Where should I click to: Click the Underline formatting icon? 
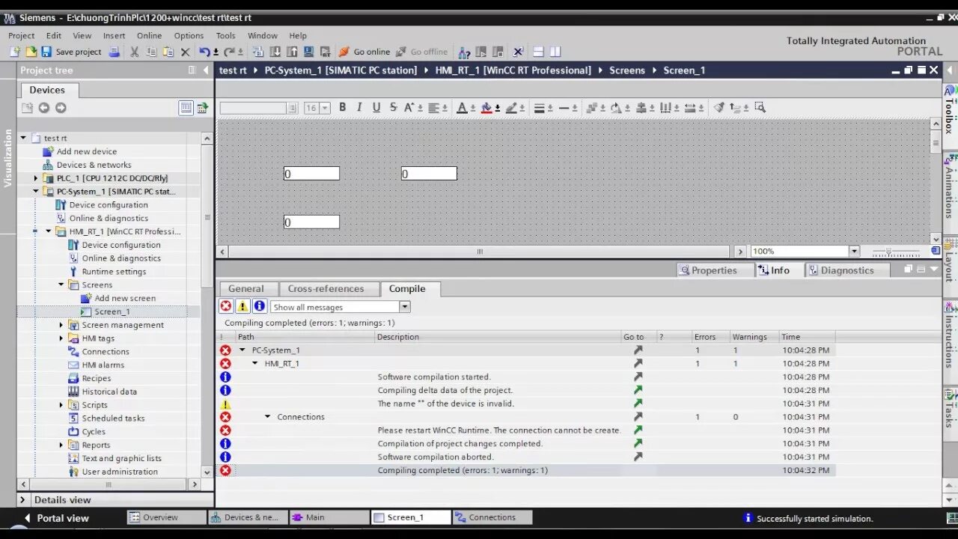tap(376, 107)
